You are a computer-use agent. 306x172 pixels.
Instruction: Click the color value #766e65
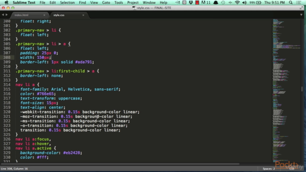click(45, 94)
